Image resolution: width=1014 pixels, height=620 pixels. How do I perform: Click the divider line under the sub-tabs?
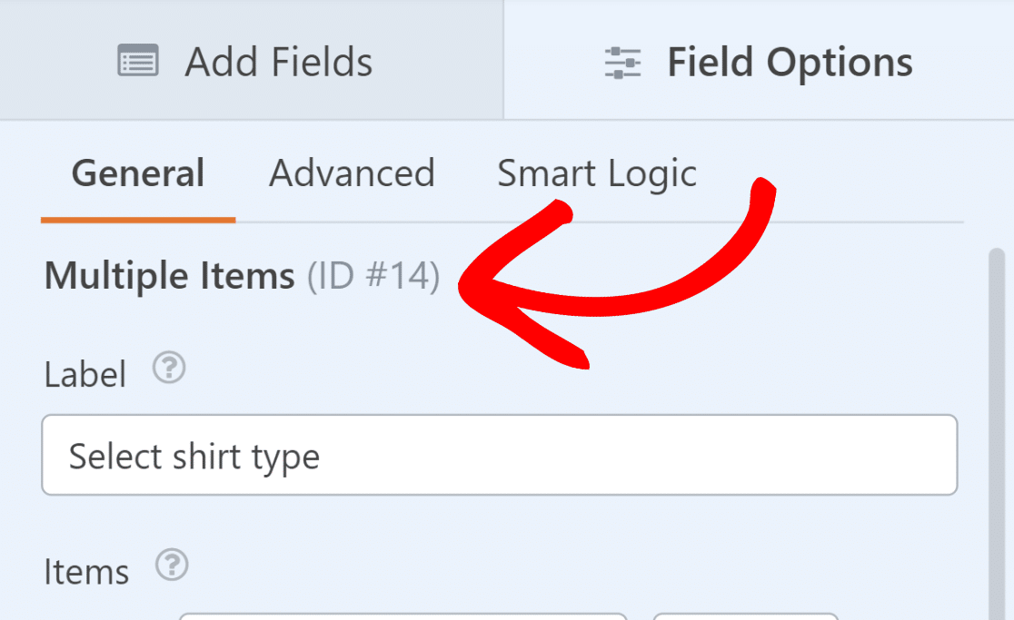[600, 222]
